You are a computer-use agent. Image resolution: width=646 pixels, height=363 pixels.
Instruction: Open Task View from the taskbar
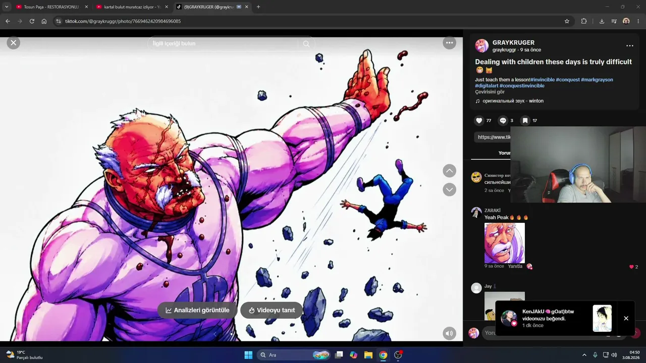coord(339,355)
